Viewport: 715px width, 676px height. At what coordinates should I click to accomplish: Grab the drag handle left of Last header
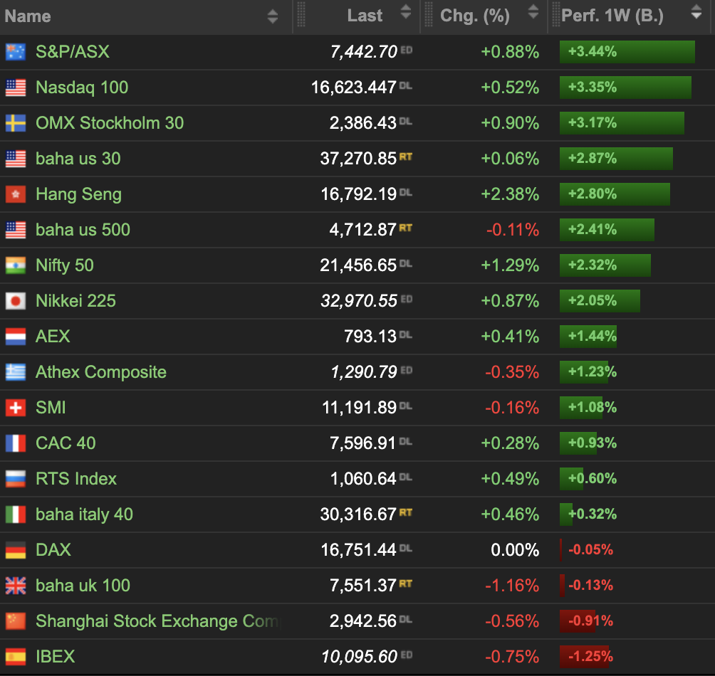click(x=301, y=14)
